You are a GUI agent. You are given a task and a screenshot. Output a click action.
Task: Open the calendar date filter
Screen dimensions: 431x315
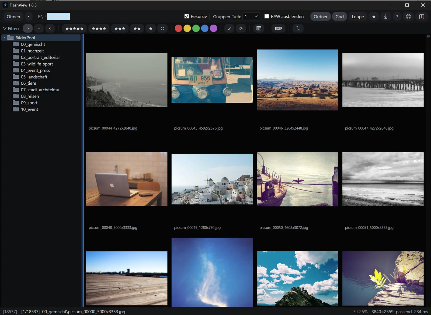click(x=259, y=28)
